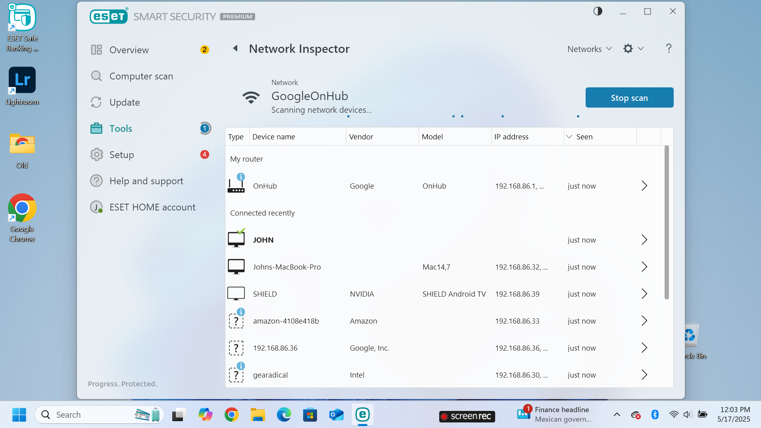Open ESET app in the taskbar

362,415
